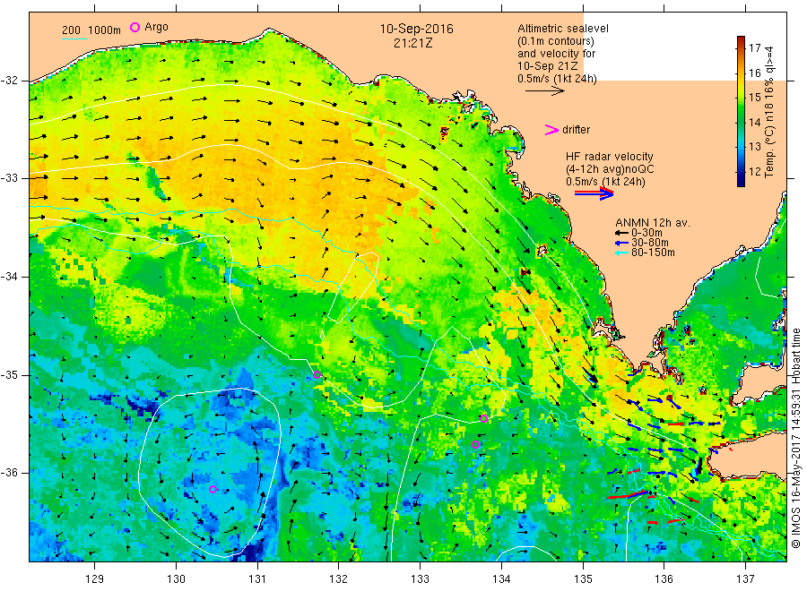Image resolution: width=807 pixels, height=591 pixels.
Task: Click the colorbar value 12
Action: [x=754, y=171]
